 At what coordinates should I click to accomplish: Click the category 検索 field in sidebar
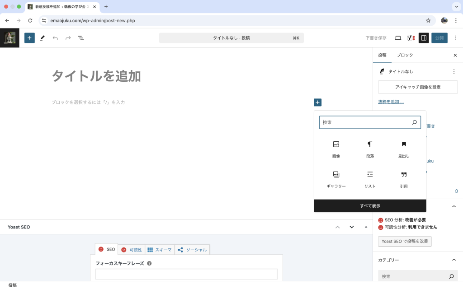click(x=417, y=276)
